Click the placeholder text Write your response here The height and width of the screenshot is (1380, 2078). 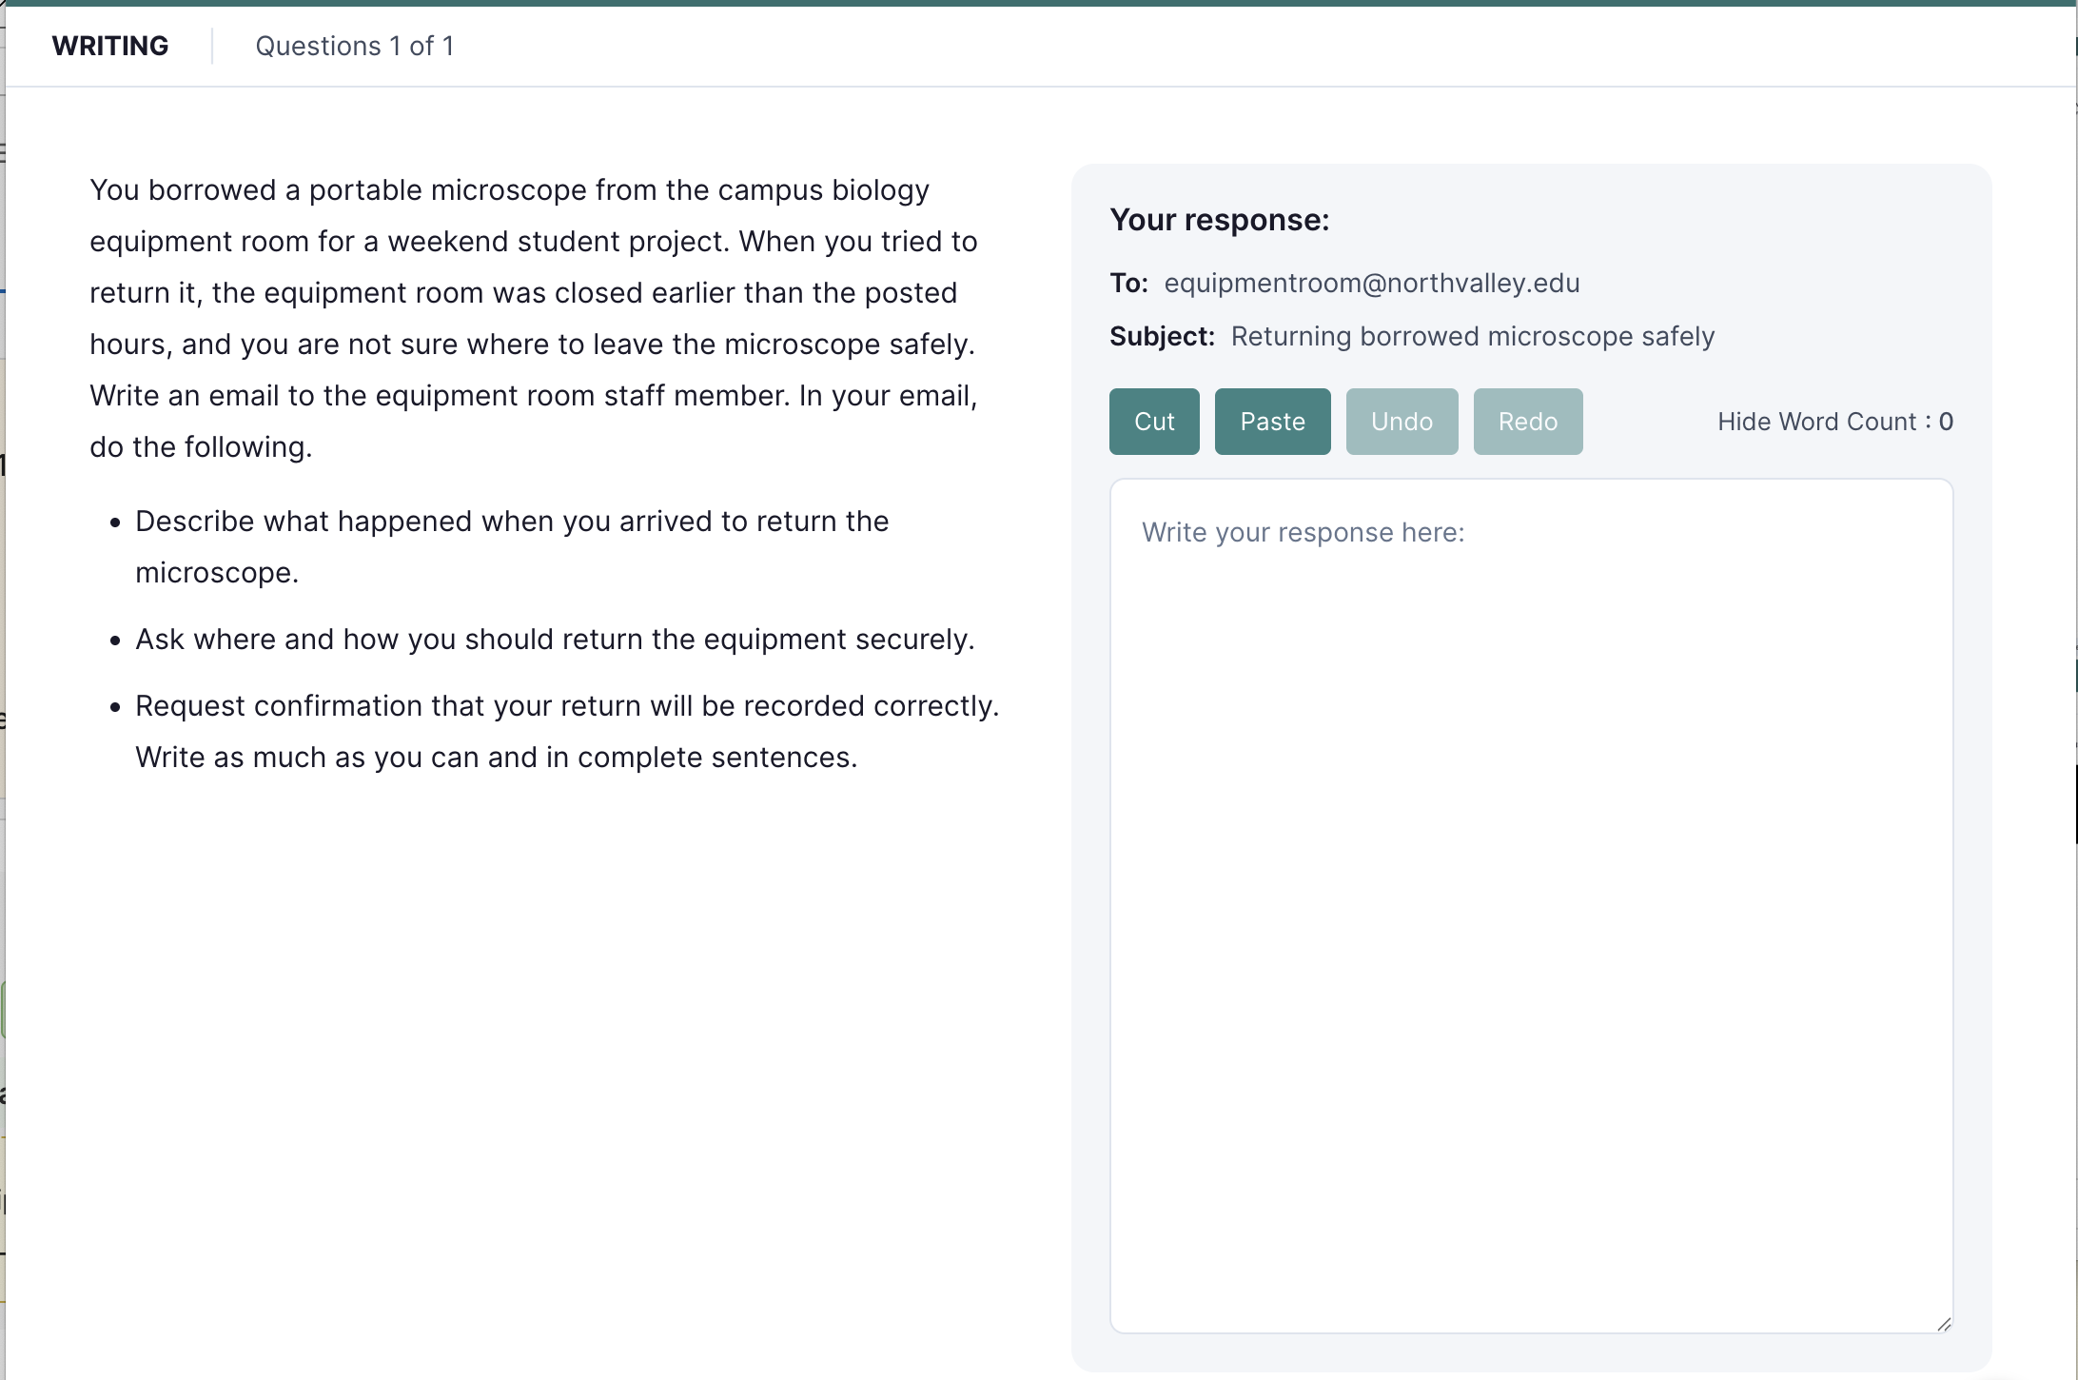1303,532
